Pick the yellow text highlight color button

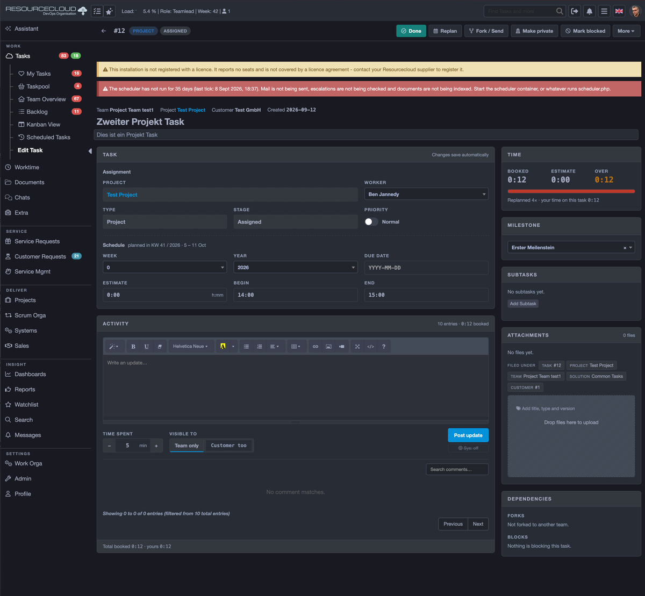coord(223,347)
